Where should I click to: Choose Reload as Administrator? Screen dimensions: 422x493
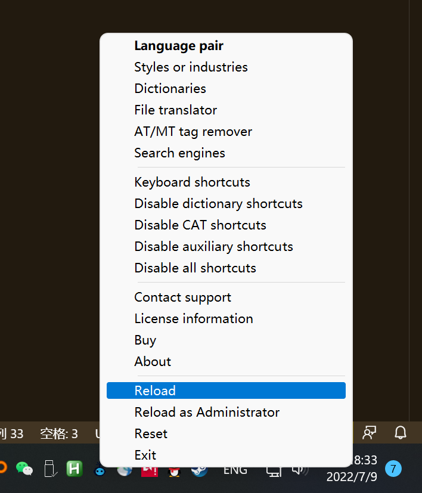click(x=207, y=412)
